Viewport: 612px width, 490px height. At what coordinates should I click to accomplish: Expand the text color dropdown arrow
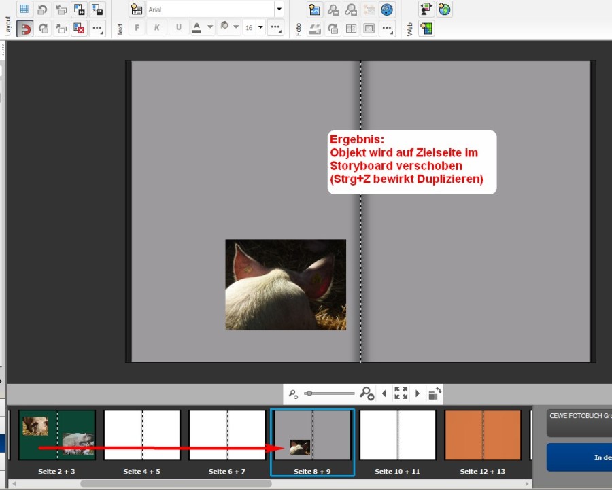tap(210, 28)
